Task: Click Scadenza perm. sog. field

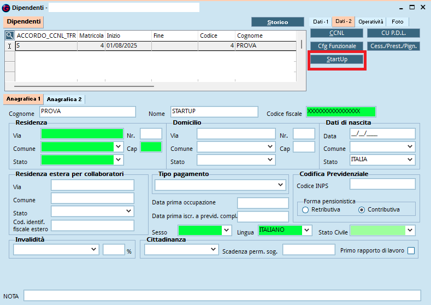Action: [309, 250]
